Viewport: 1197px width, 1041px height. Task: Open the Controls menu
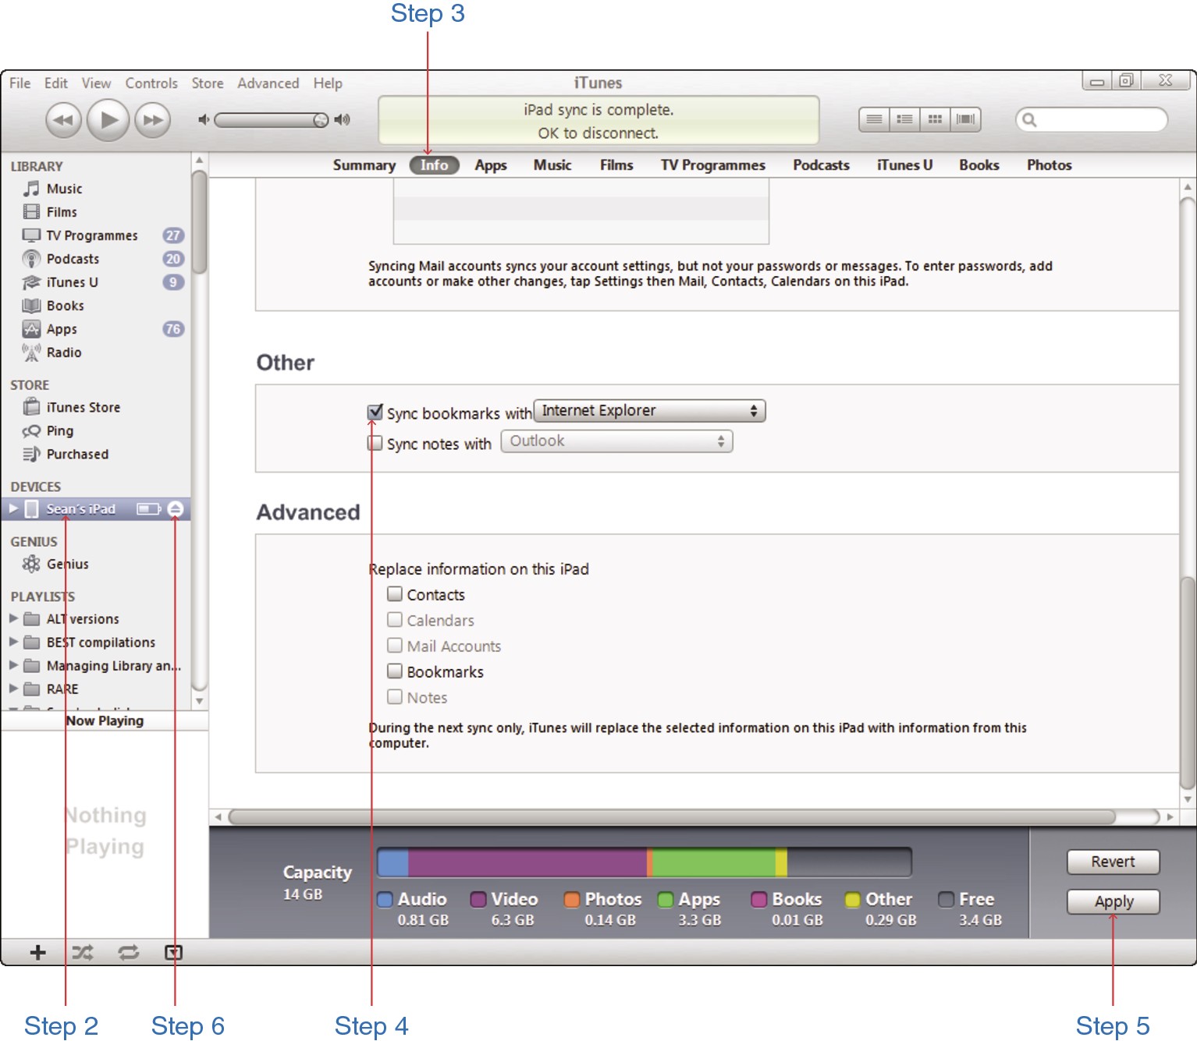coord(151,83)
